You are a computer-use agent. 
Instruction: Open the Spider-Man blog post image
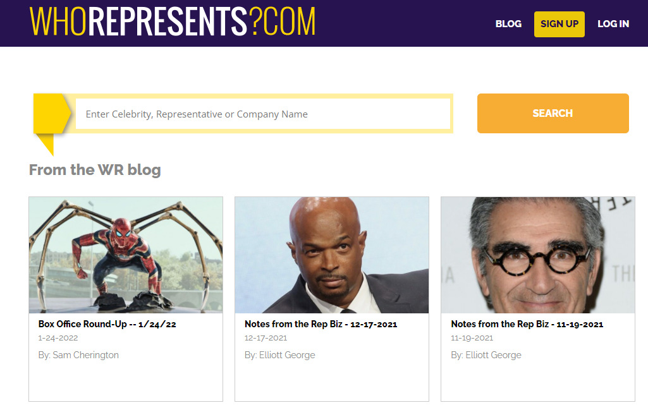click(126, 255)
